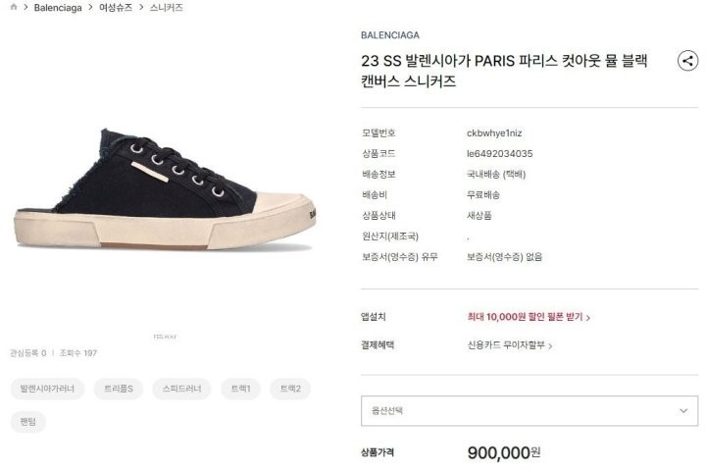The width and height of the screenshot is (706, 473).
Task: Go to 여성슈즈 breadcrumb category
Action: click(116, 8)
